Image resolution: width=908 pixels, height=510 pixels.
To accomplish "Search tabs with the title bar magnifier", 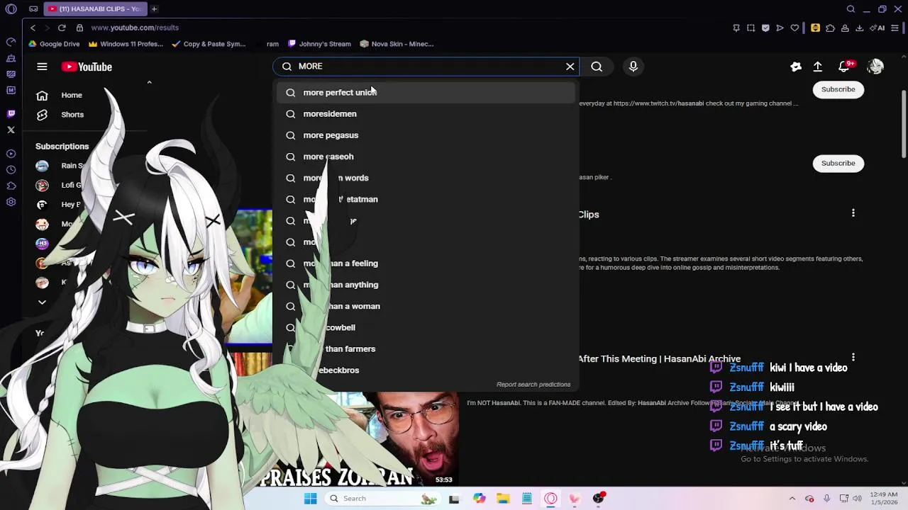I will click(x=851, y=9).
